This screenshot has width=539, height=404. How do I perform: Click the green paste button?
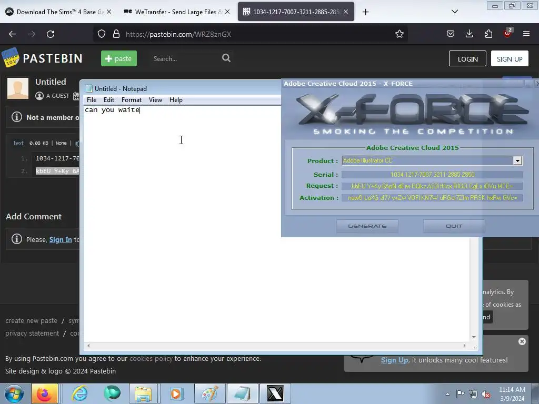pos(119,58)
